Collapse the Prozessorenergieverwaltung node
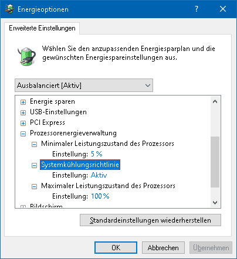The image size is (237, 259). (x=23, y=134)
